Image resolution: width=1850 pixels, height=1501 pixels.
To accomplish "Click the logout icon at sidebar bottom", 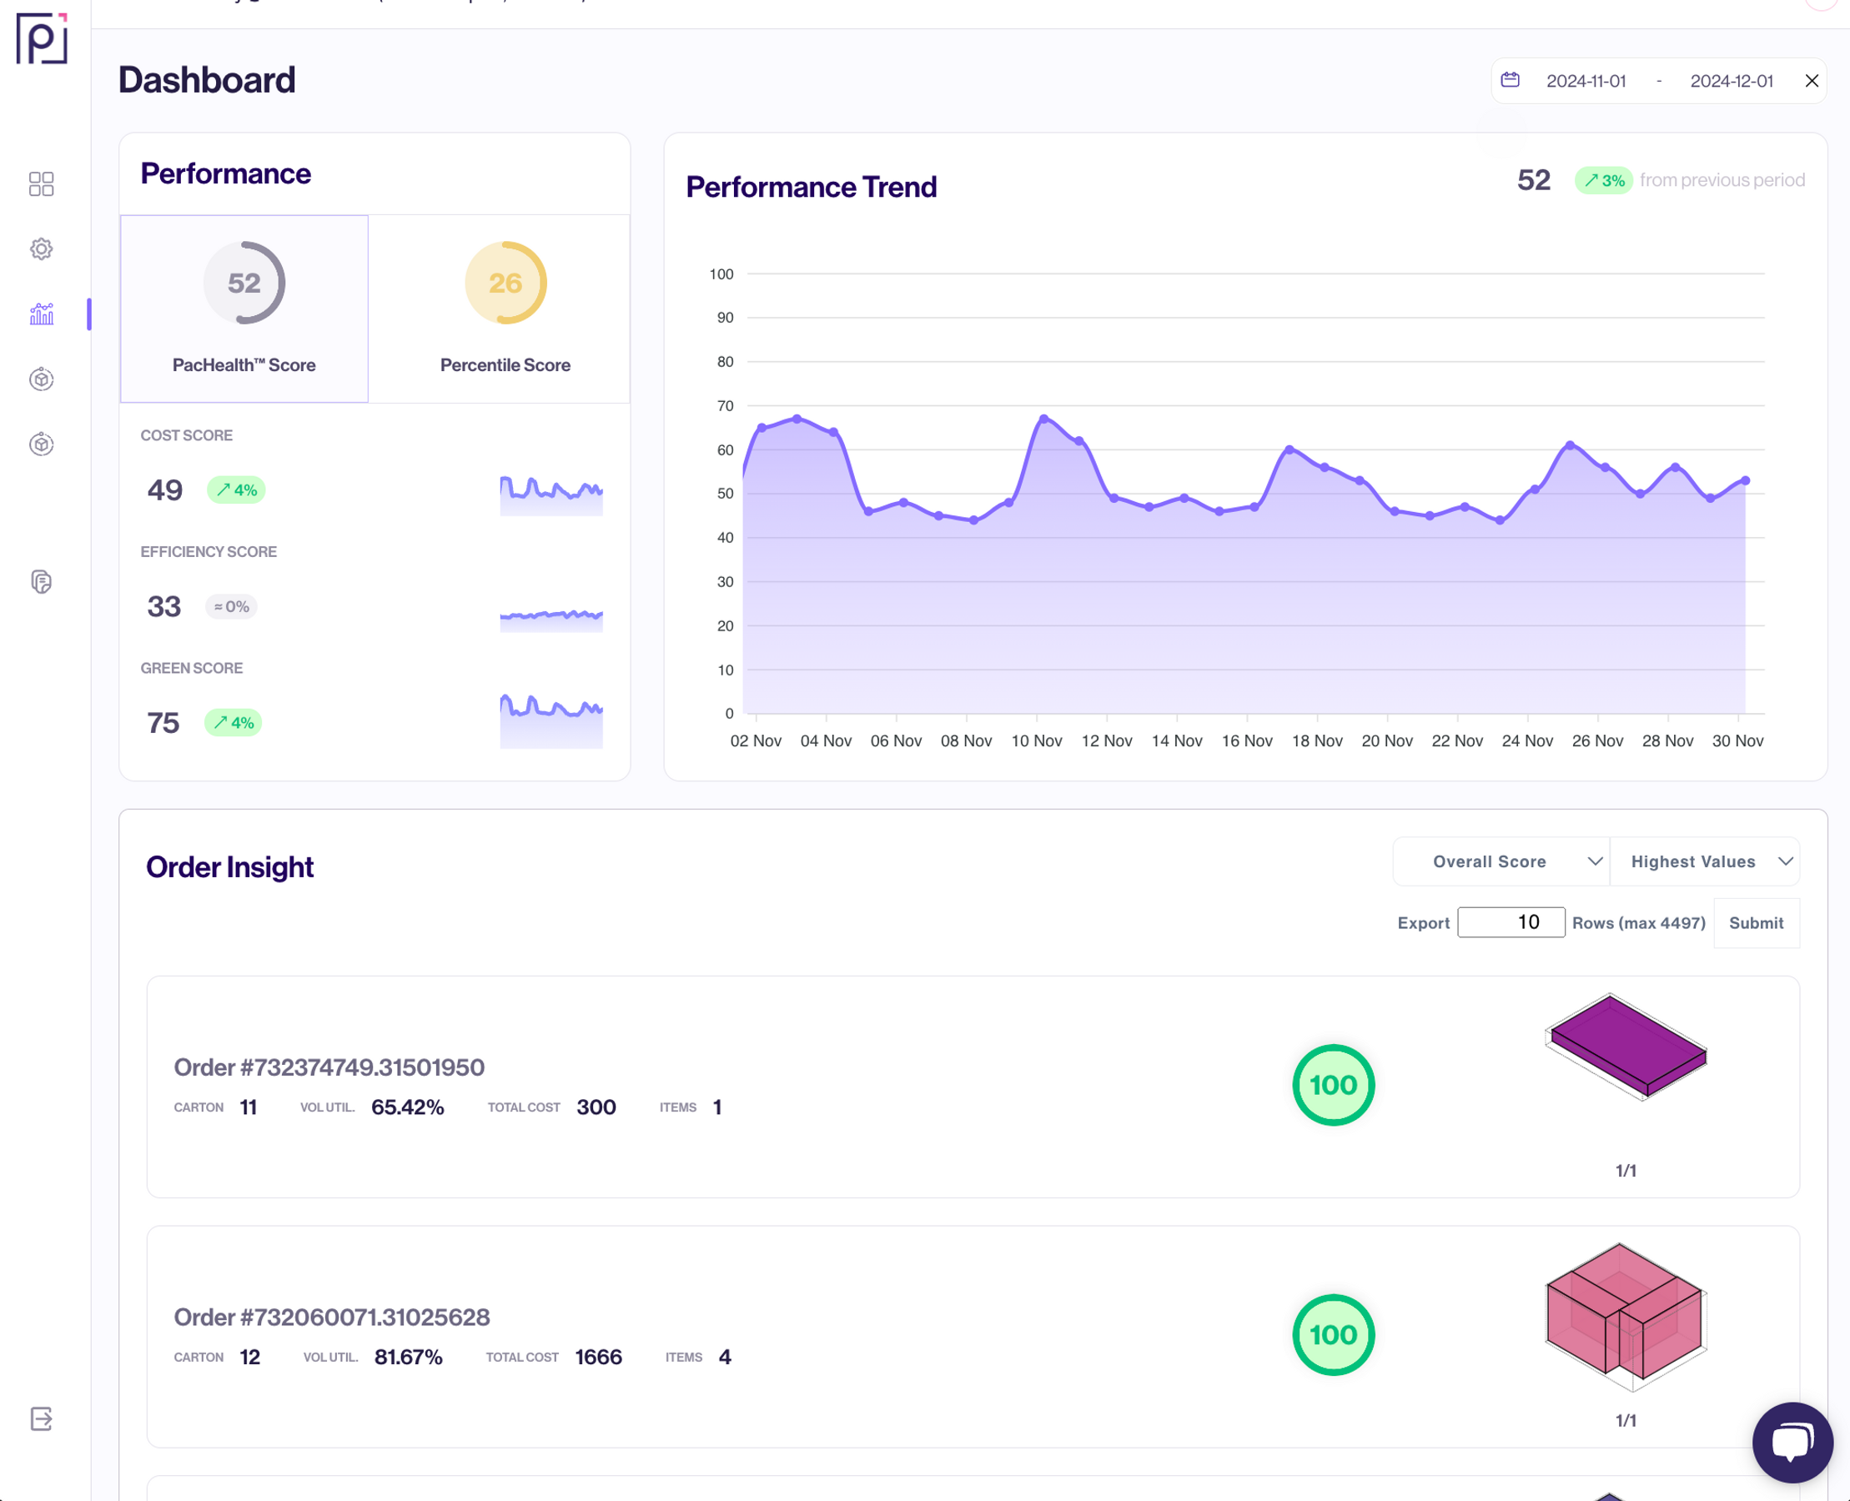I will [42, 1418].
